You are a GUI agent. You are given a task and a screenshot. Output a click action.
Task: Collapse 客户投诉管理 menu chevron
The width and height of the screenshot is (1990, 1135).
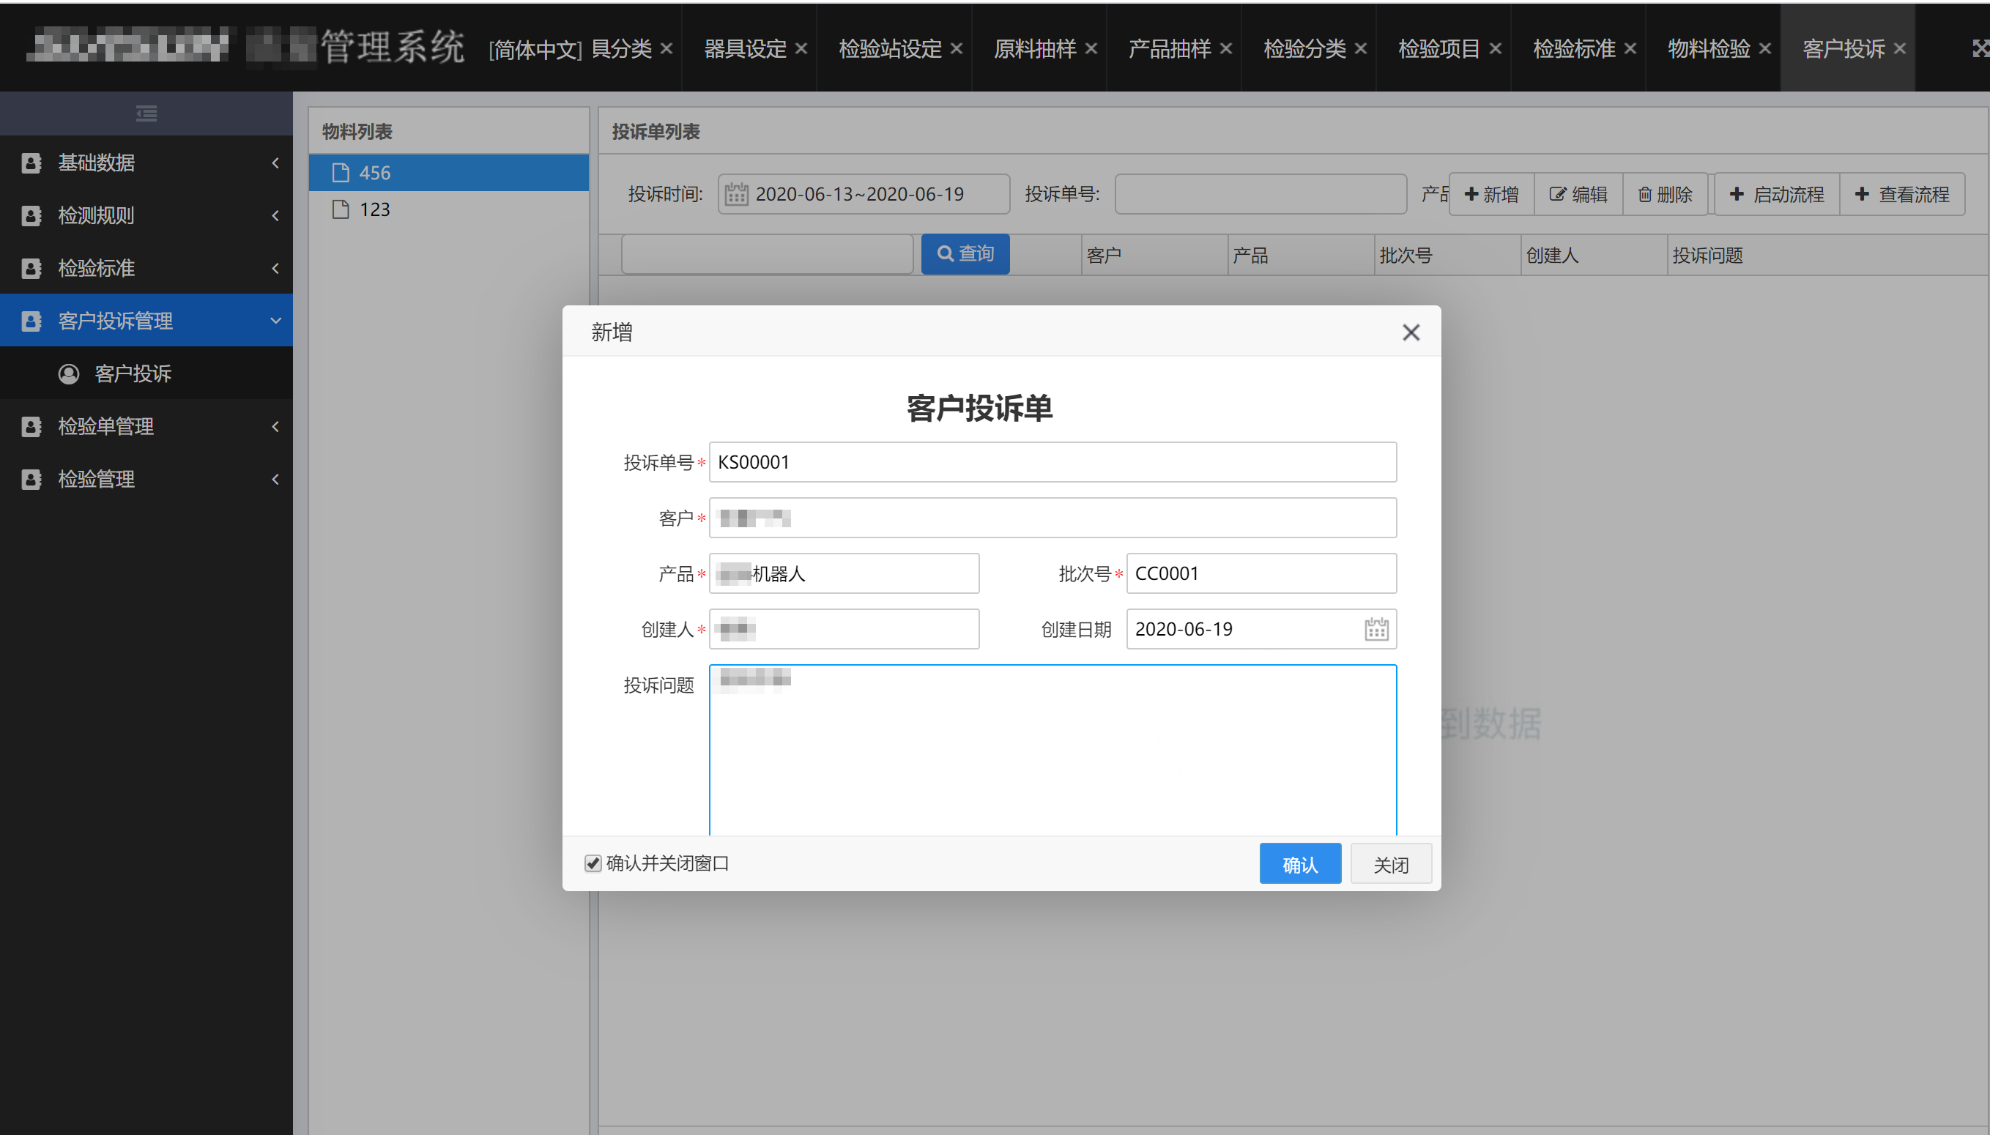coord(275,321)
